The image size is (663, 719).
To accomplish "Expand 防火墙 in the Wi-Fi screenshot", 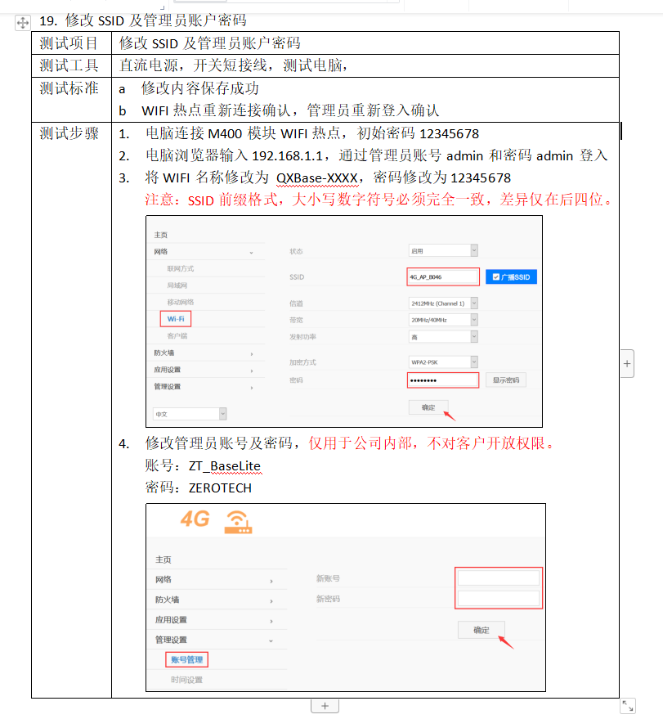I will (252, 353).
